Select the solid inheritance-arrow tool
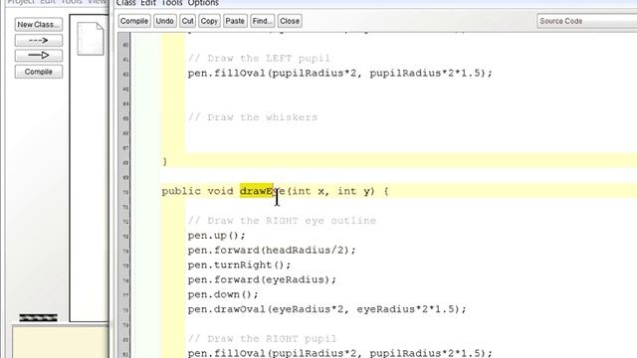The width and height of the screenshot is (637, 358). point(39,56)
